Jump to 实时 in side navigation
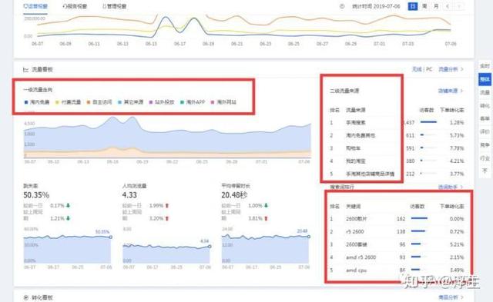Viewport: 493px width, 302px height. tap(485, 66)
